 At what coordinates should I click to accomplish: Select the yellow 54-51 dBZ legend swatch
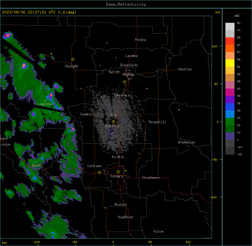coord(230,63)
